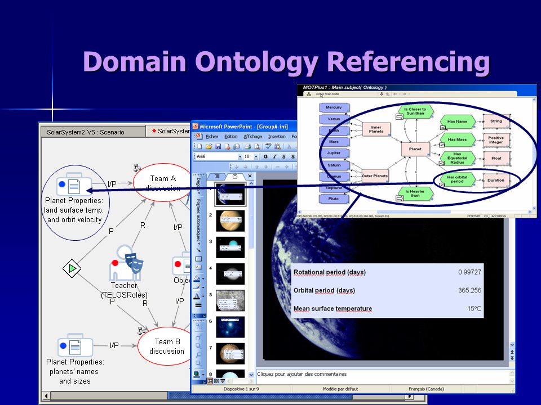Click the SolarSystem2-V5 : Scenario tab
The image size is (541, 405).
pyautogui.click(x=93, y=132)
